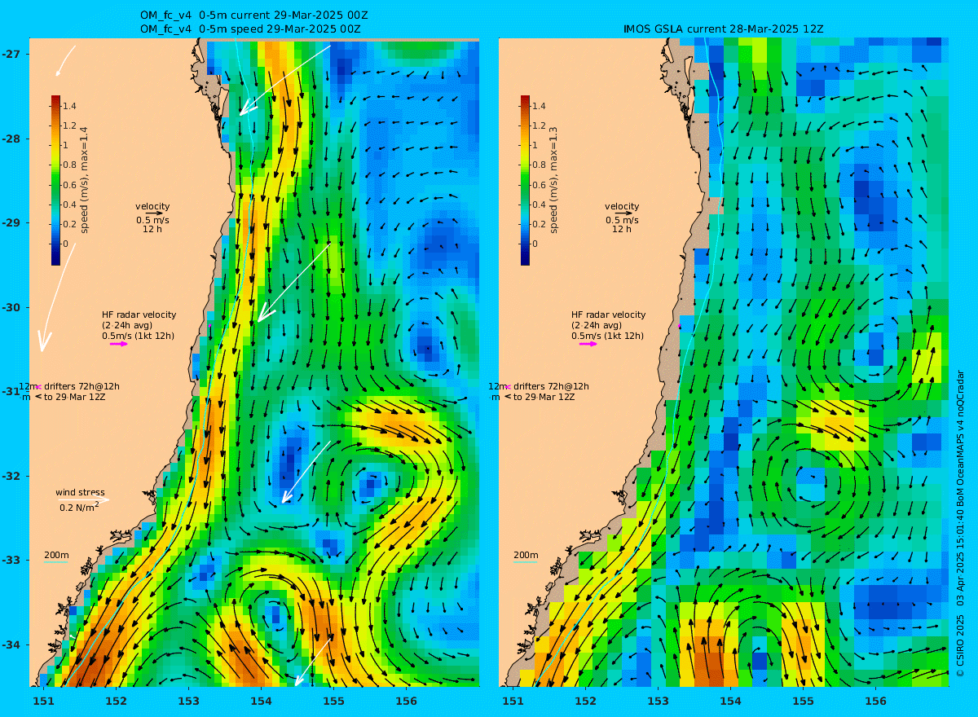Click the 'HF radar velocity' label on the IMOS GSLA map
The image size is (978, 717).
pyautogui.click(x=608, y=315)
